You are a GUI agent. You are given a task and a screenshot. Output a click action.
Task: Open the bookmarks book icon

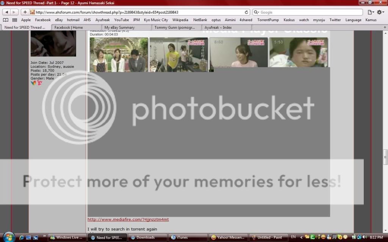(x=6, y=20)
